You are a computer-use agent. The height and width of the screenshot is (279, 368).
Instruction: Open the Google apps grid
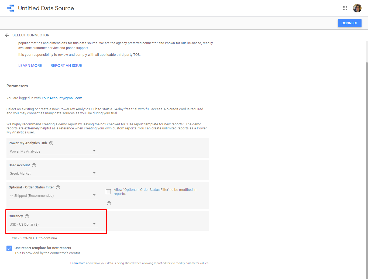coord(345,8)
